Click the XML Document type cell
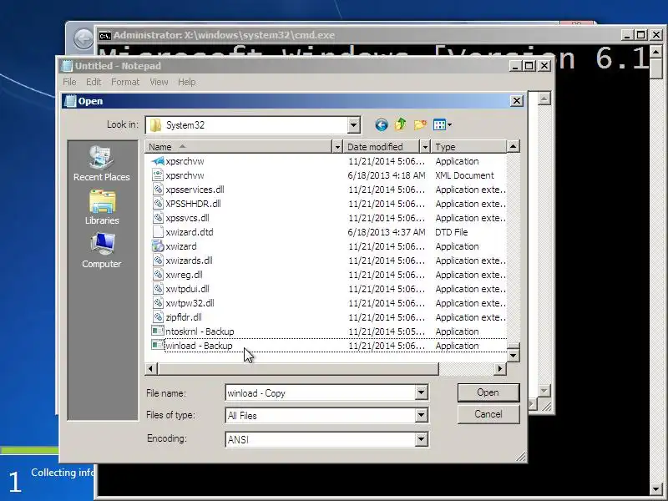Viewport: 668px width, 501px height. tap(464, 175)
